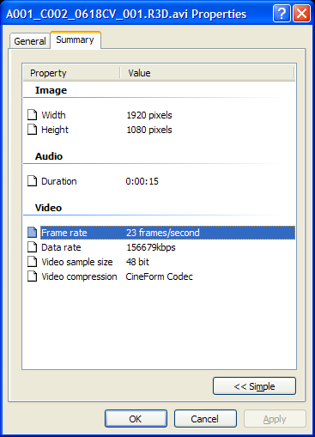
Task: Click the document icon next to Width
Action: tap(33, 115)
